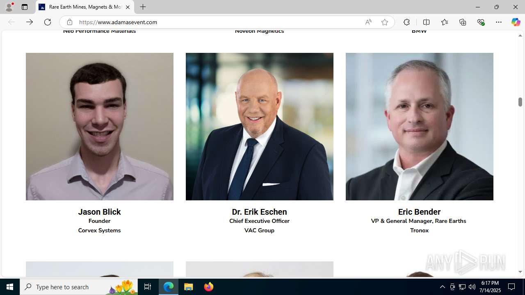Click Jason Blick's photo

pos(100,127)
